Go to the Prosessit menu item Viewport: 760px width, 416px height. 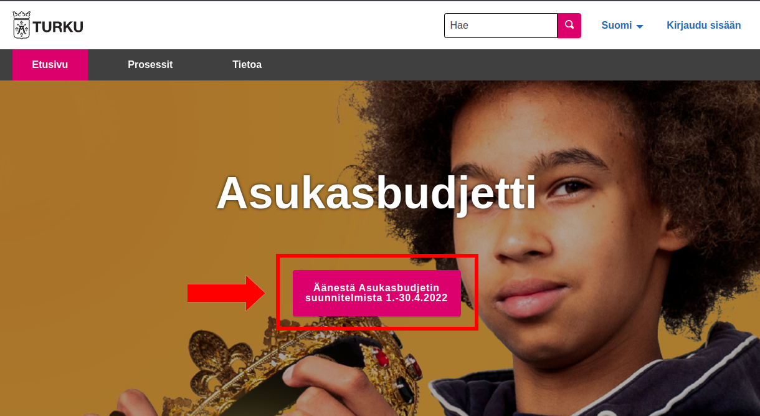tap(150, 65)
